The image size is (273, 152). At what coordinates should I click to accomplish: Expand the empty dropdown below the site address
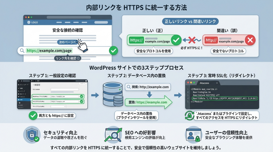click(58, 106)
